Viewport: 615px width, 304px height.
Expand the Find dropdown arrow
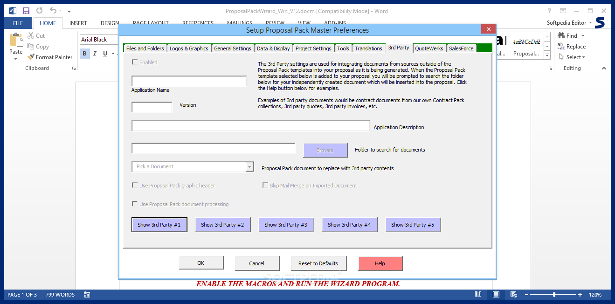tap(582, 35)
